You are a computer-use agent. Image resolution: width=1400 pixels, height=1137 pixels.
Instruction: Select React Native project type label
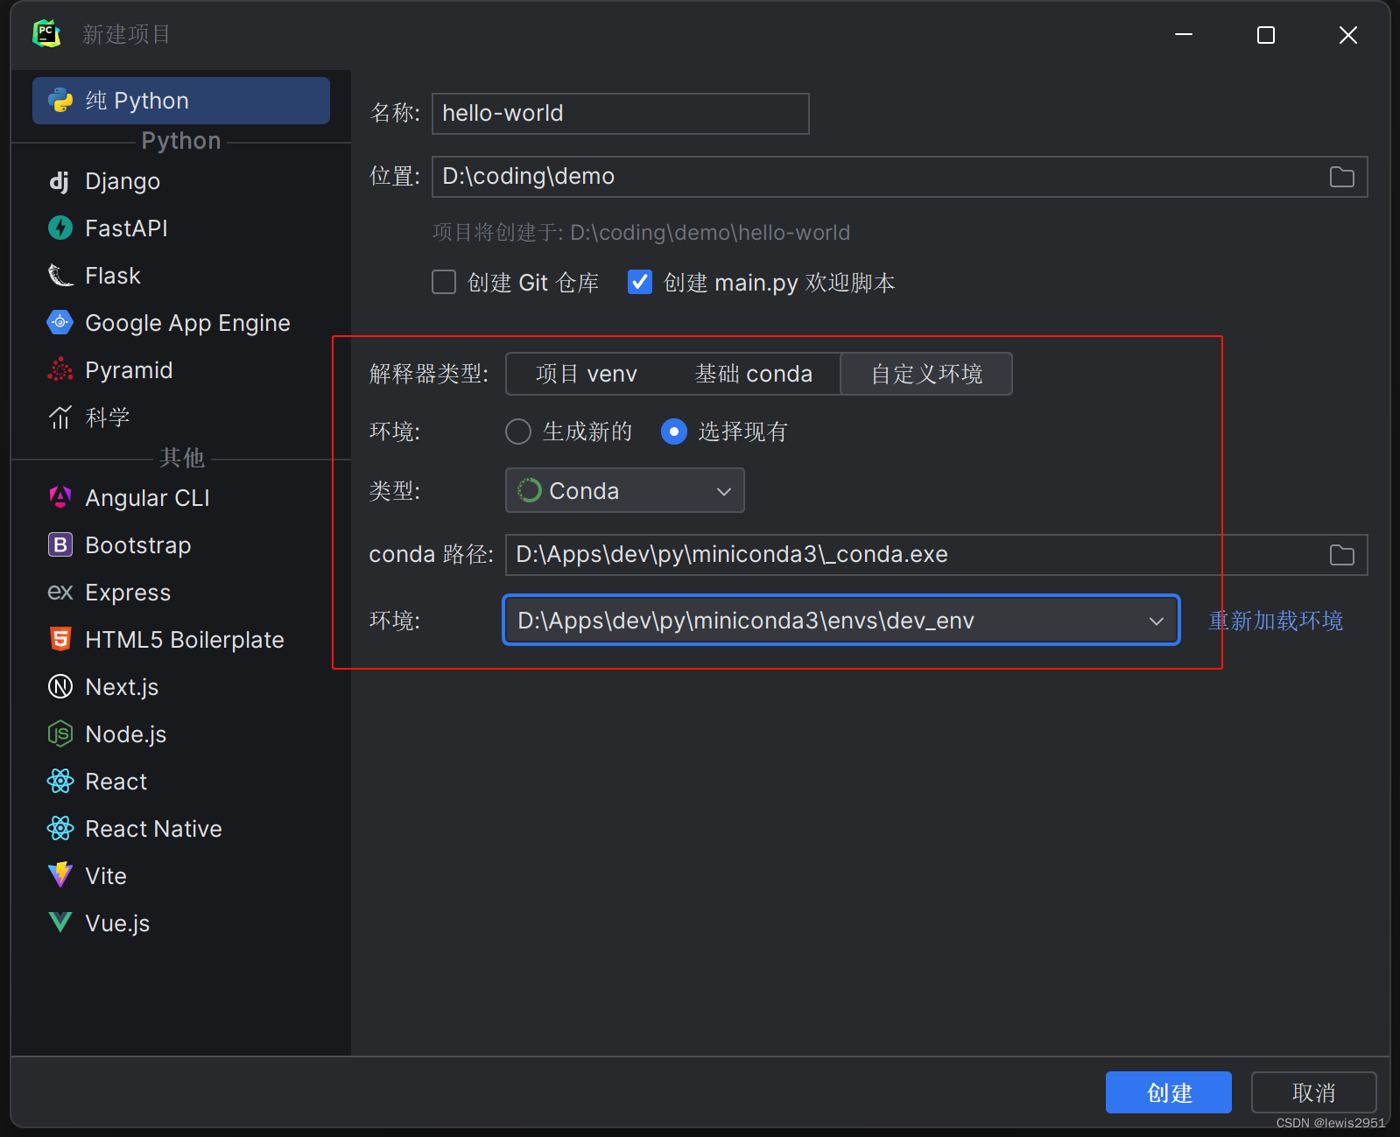[153, 829]
